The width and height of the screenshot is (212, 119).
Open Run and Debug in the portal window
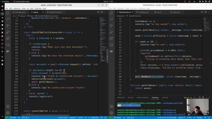click(112, 32)
